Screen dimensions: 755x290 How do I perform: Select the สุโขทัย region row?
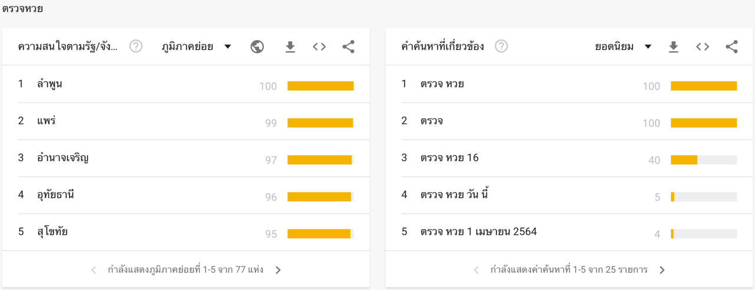(186, 232)
